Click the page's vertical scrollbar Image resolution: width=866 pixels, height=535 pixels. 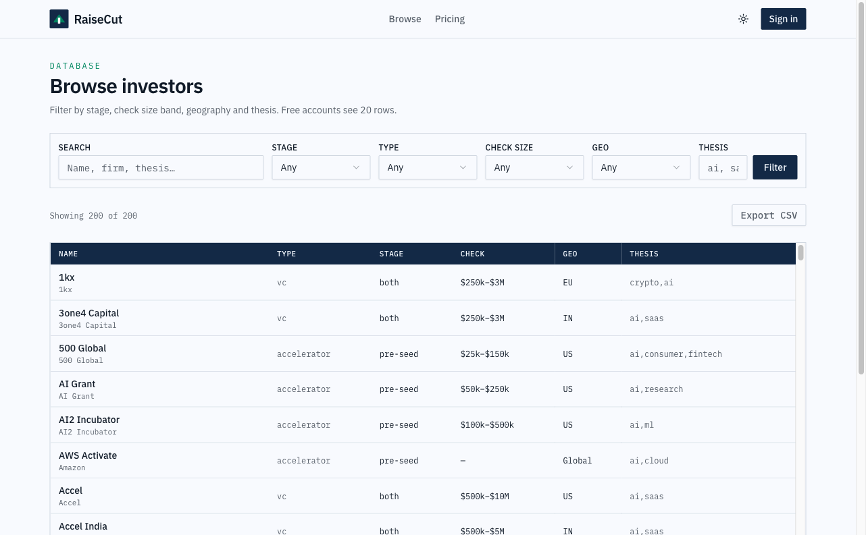point(861,189)
